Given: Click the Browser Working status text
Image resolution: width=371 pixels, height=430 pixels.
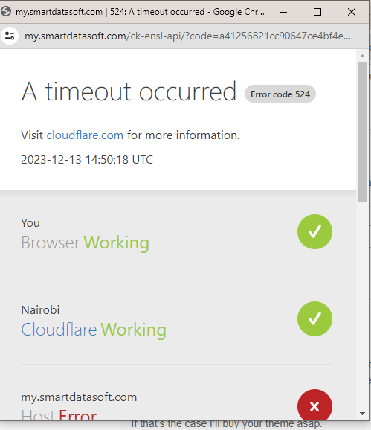Looking at the screenshot, I should [85, 243].
